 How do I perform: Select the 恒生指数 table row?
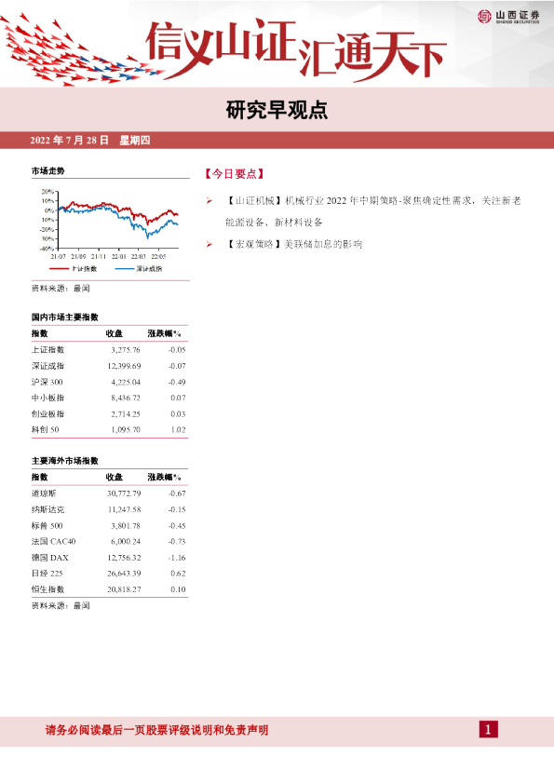click(109, 589)
